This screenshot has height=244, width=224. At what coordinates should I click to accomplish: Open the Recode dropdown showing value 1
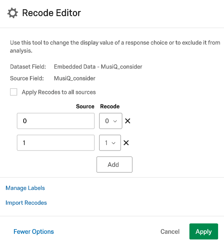(x=110, y=143)
